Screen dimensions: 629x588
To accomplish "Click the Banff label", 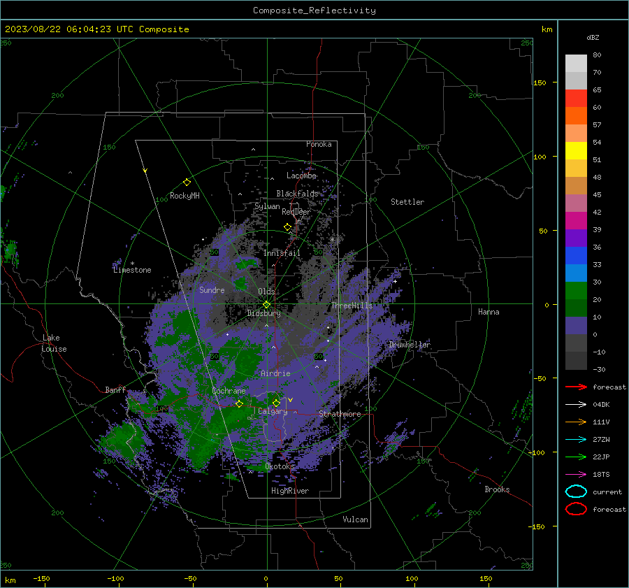I will (115, 390).
